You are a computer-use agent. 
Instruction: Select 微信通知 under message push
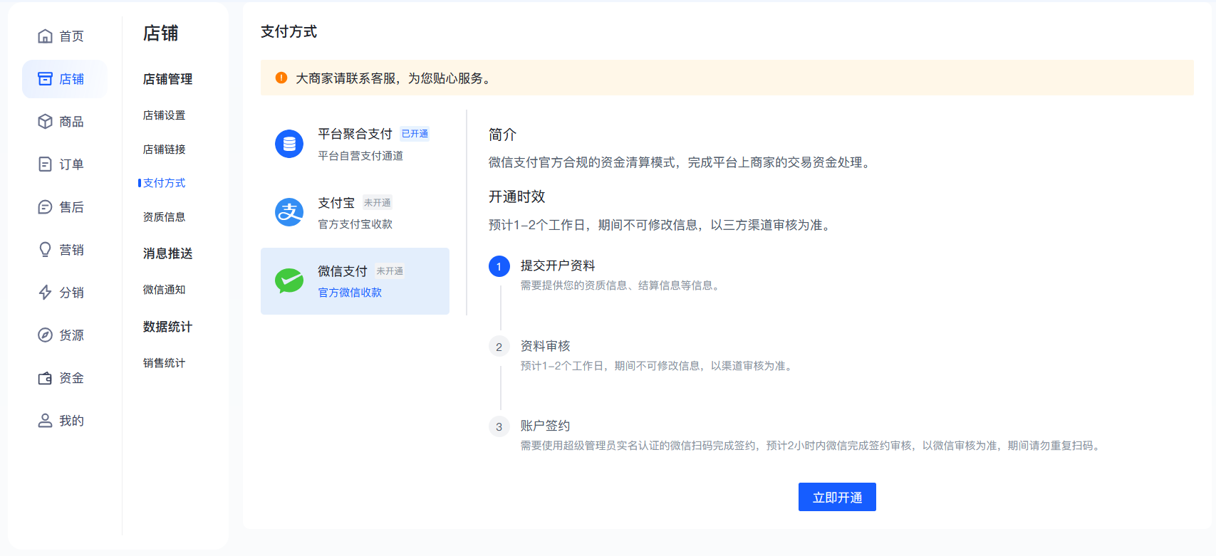pos(164,290)
